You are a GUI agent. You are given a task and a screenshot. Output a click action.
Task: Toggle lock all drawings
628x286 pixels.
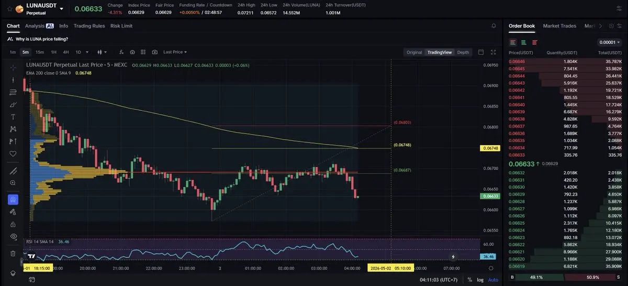coord(13,224)
